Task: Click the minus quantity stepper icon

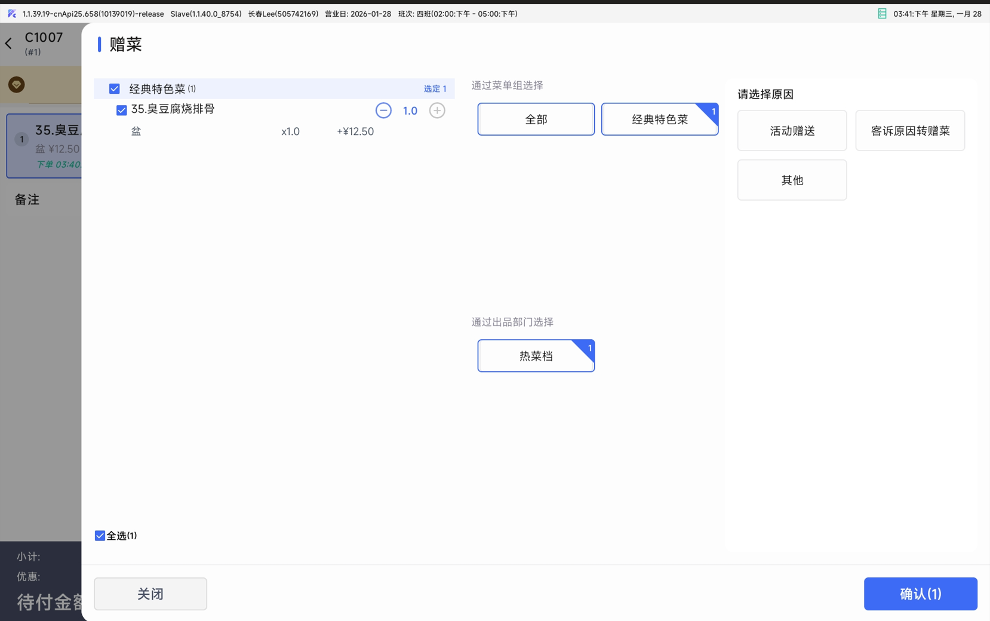Action: (383, 110)
